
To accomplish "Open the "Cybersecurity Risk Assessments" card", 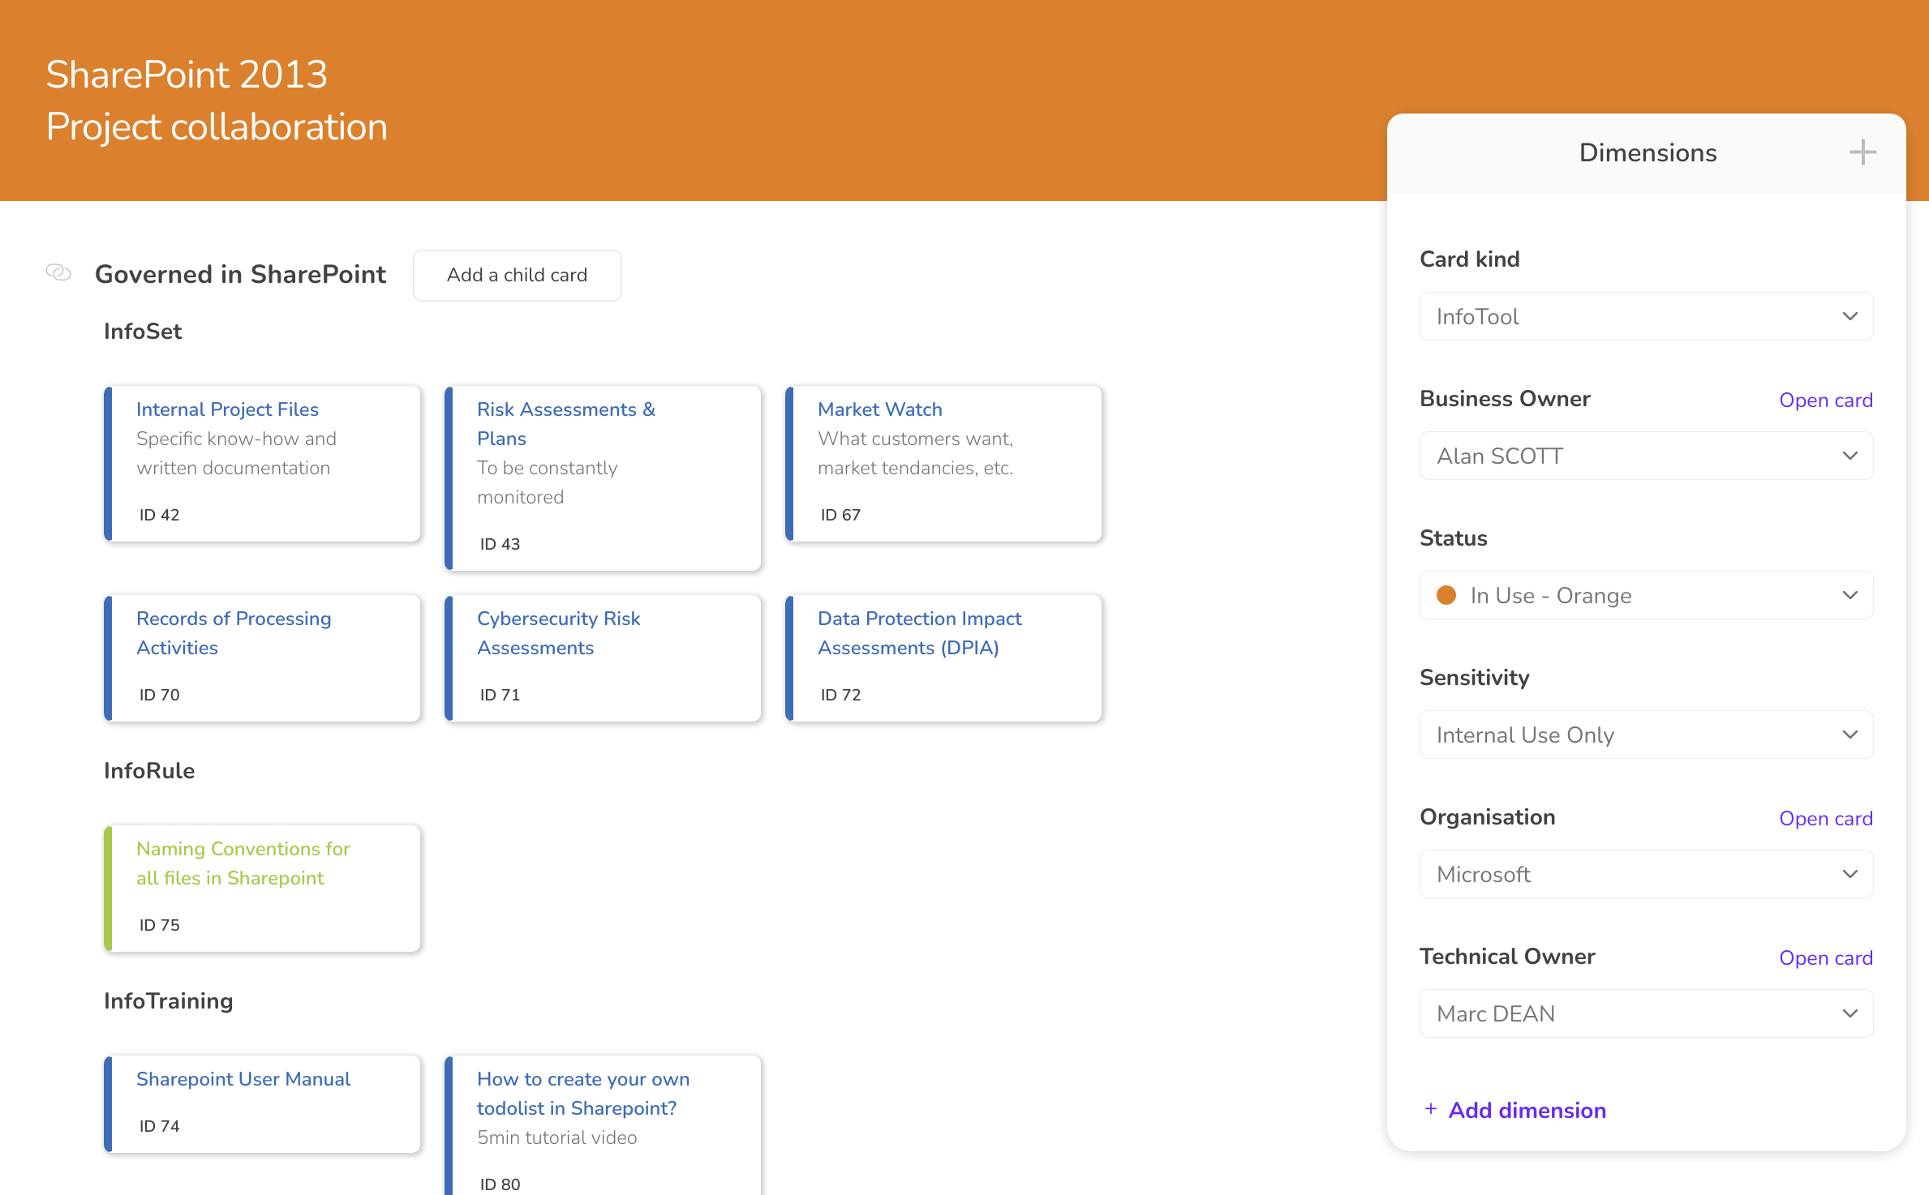I will (559, 633).
